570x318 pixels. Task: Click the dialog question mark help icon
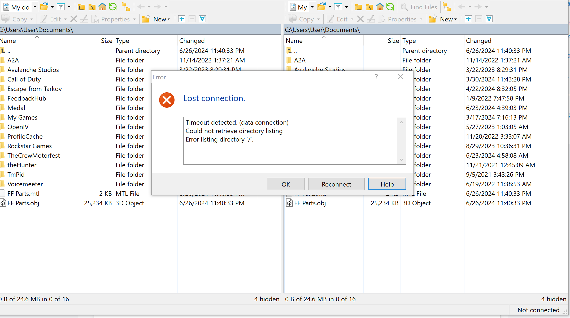376,77
